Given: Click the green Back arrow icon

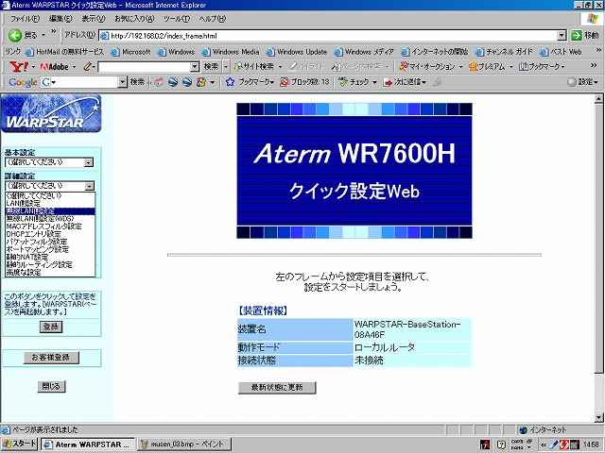Looking at the screenshot, I should pos(15,36).
